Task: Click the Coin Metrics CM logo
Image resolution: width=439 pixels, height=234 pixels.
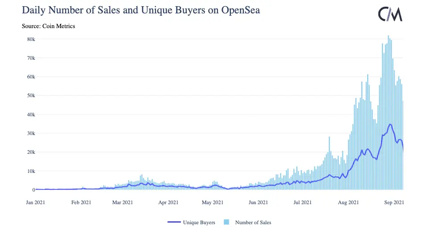Action: [x=390, y=14]
